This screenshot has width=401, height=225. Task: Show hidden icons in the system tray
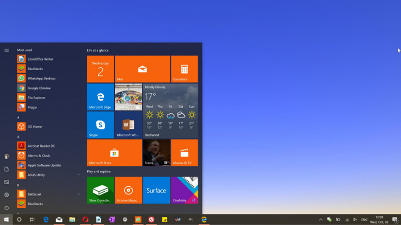321,219
